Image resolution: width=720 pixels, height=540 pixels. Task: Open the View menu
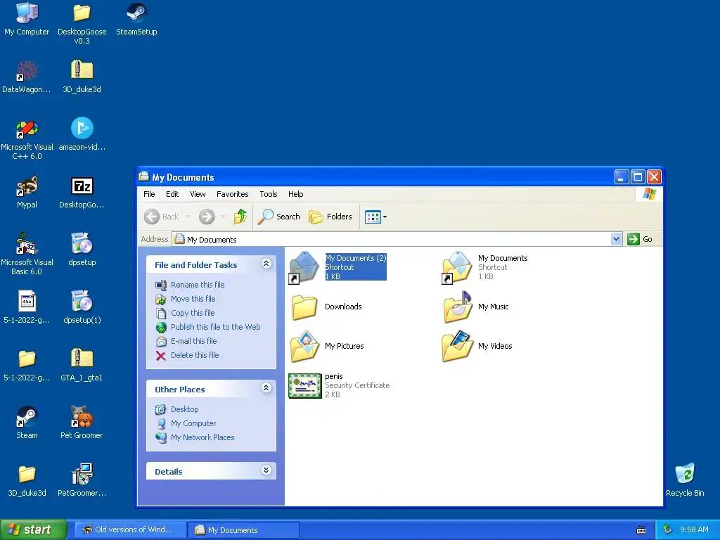coord(198,194)
